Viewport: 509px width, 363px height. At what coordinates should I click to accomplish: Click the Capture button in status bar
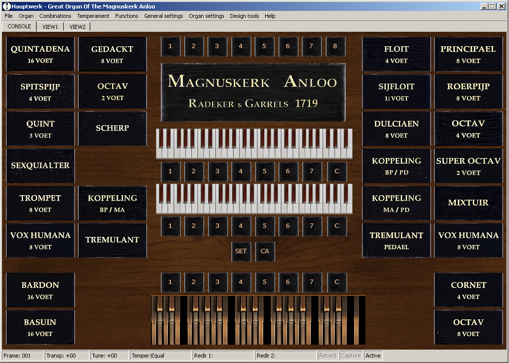351,356
